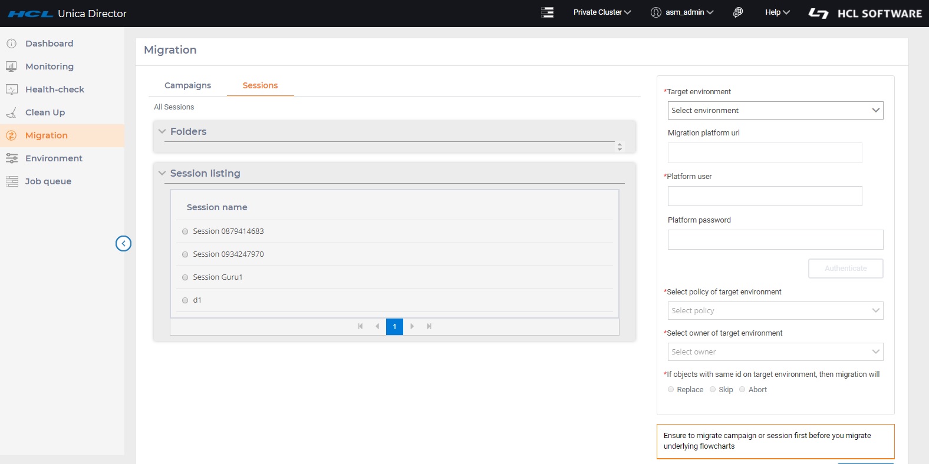Choose the Replace radio option

671,389
